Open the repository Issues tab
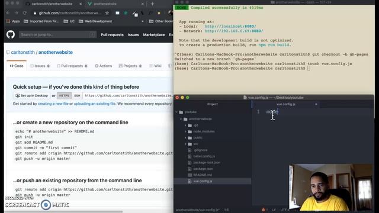This screenshot has height=213, width=379. [x=40, y=66]
